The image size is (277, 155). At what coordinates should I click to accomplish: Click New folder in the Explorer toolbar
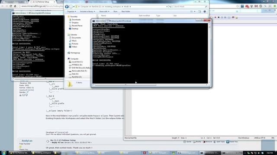(x=126, y=12)
